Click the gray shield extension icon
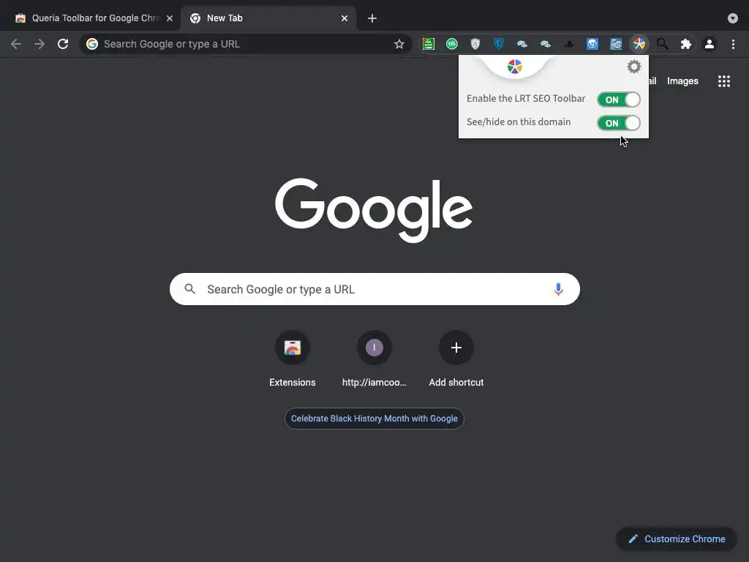This screenshot has height=562, width=749. (x=475, y=44)
